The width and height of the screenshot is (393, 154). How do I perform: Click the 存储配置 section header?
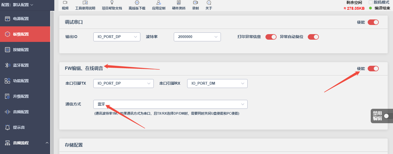point(74,145)
